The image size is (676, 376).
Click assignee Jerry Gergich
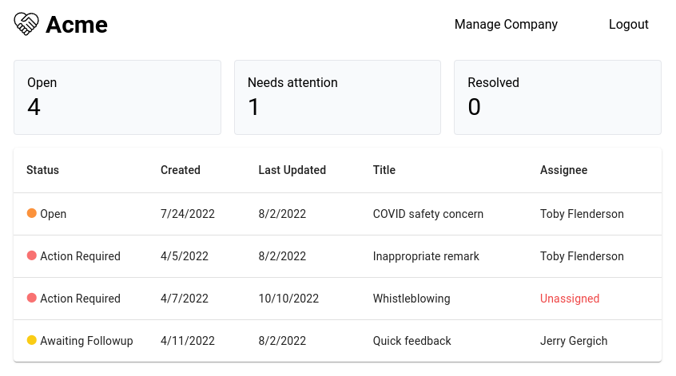574,341
